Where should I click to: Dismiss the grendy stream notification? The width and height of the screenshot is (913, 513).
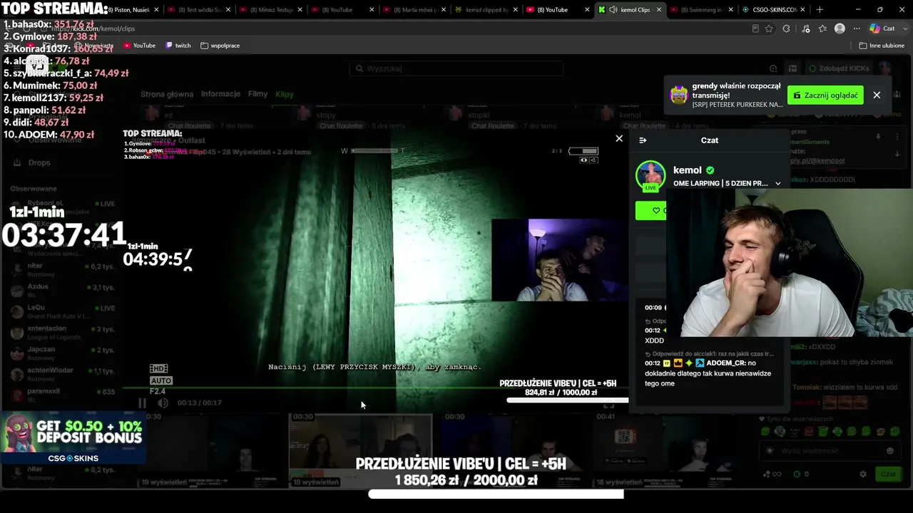(877, 95)
